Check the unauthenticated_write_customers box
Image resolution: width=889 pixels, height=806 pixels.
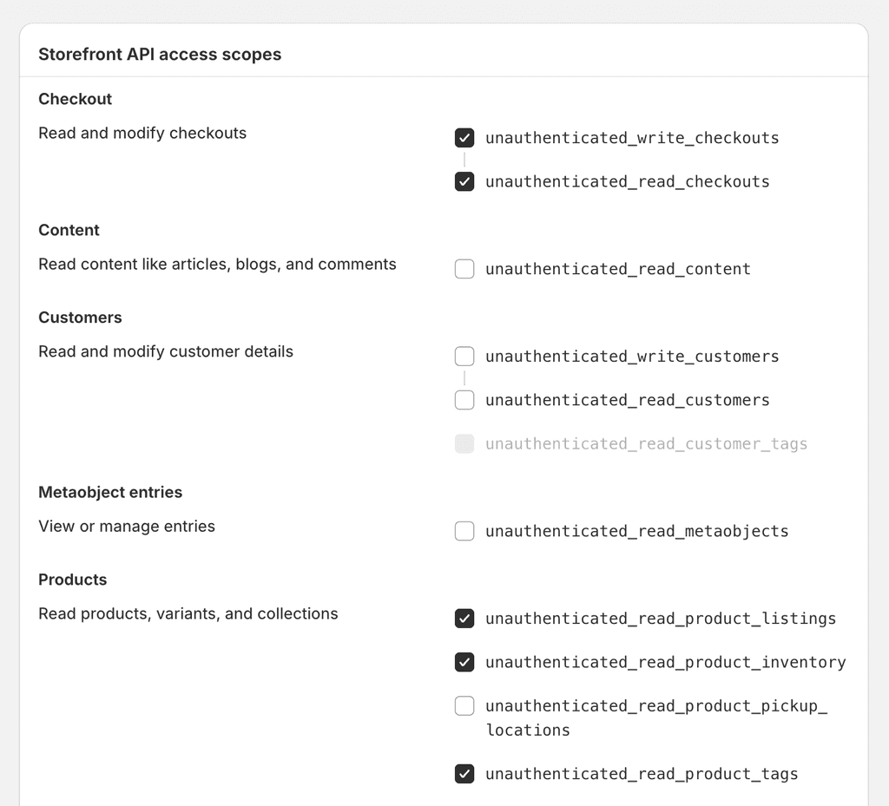[x=464, y=356]
